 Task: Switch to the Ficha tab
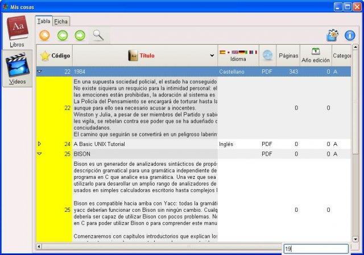61,22
